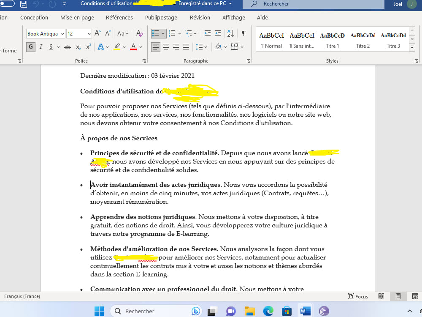Click Français (France) language indicator
The image size is (422, 317).
pos(22,296)
